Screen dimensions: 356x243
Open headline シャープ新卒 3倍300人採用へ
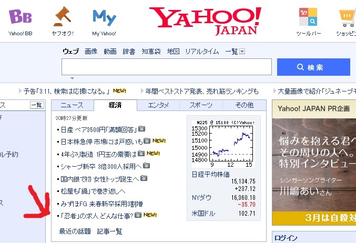pyautogui.click(x=101, y=166)
